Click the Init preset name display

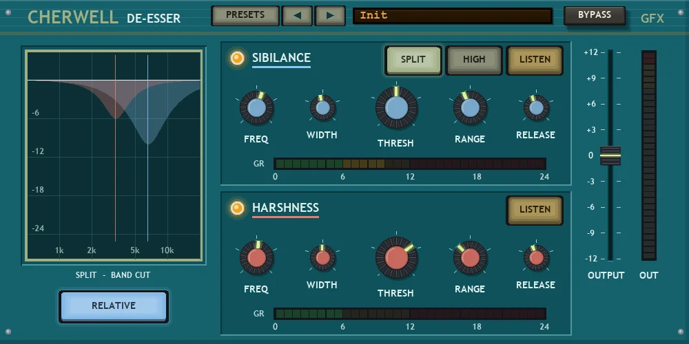pos(453,16)
